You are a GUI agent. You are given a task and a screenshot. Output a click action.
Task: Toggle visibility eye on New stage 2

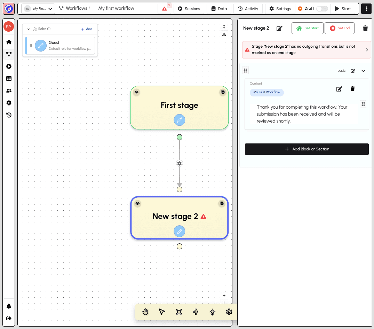(137, 203)
